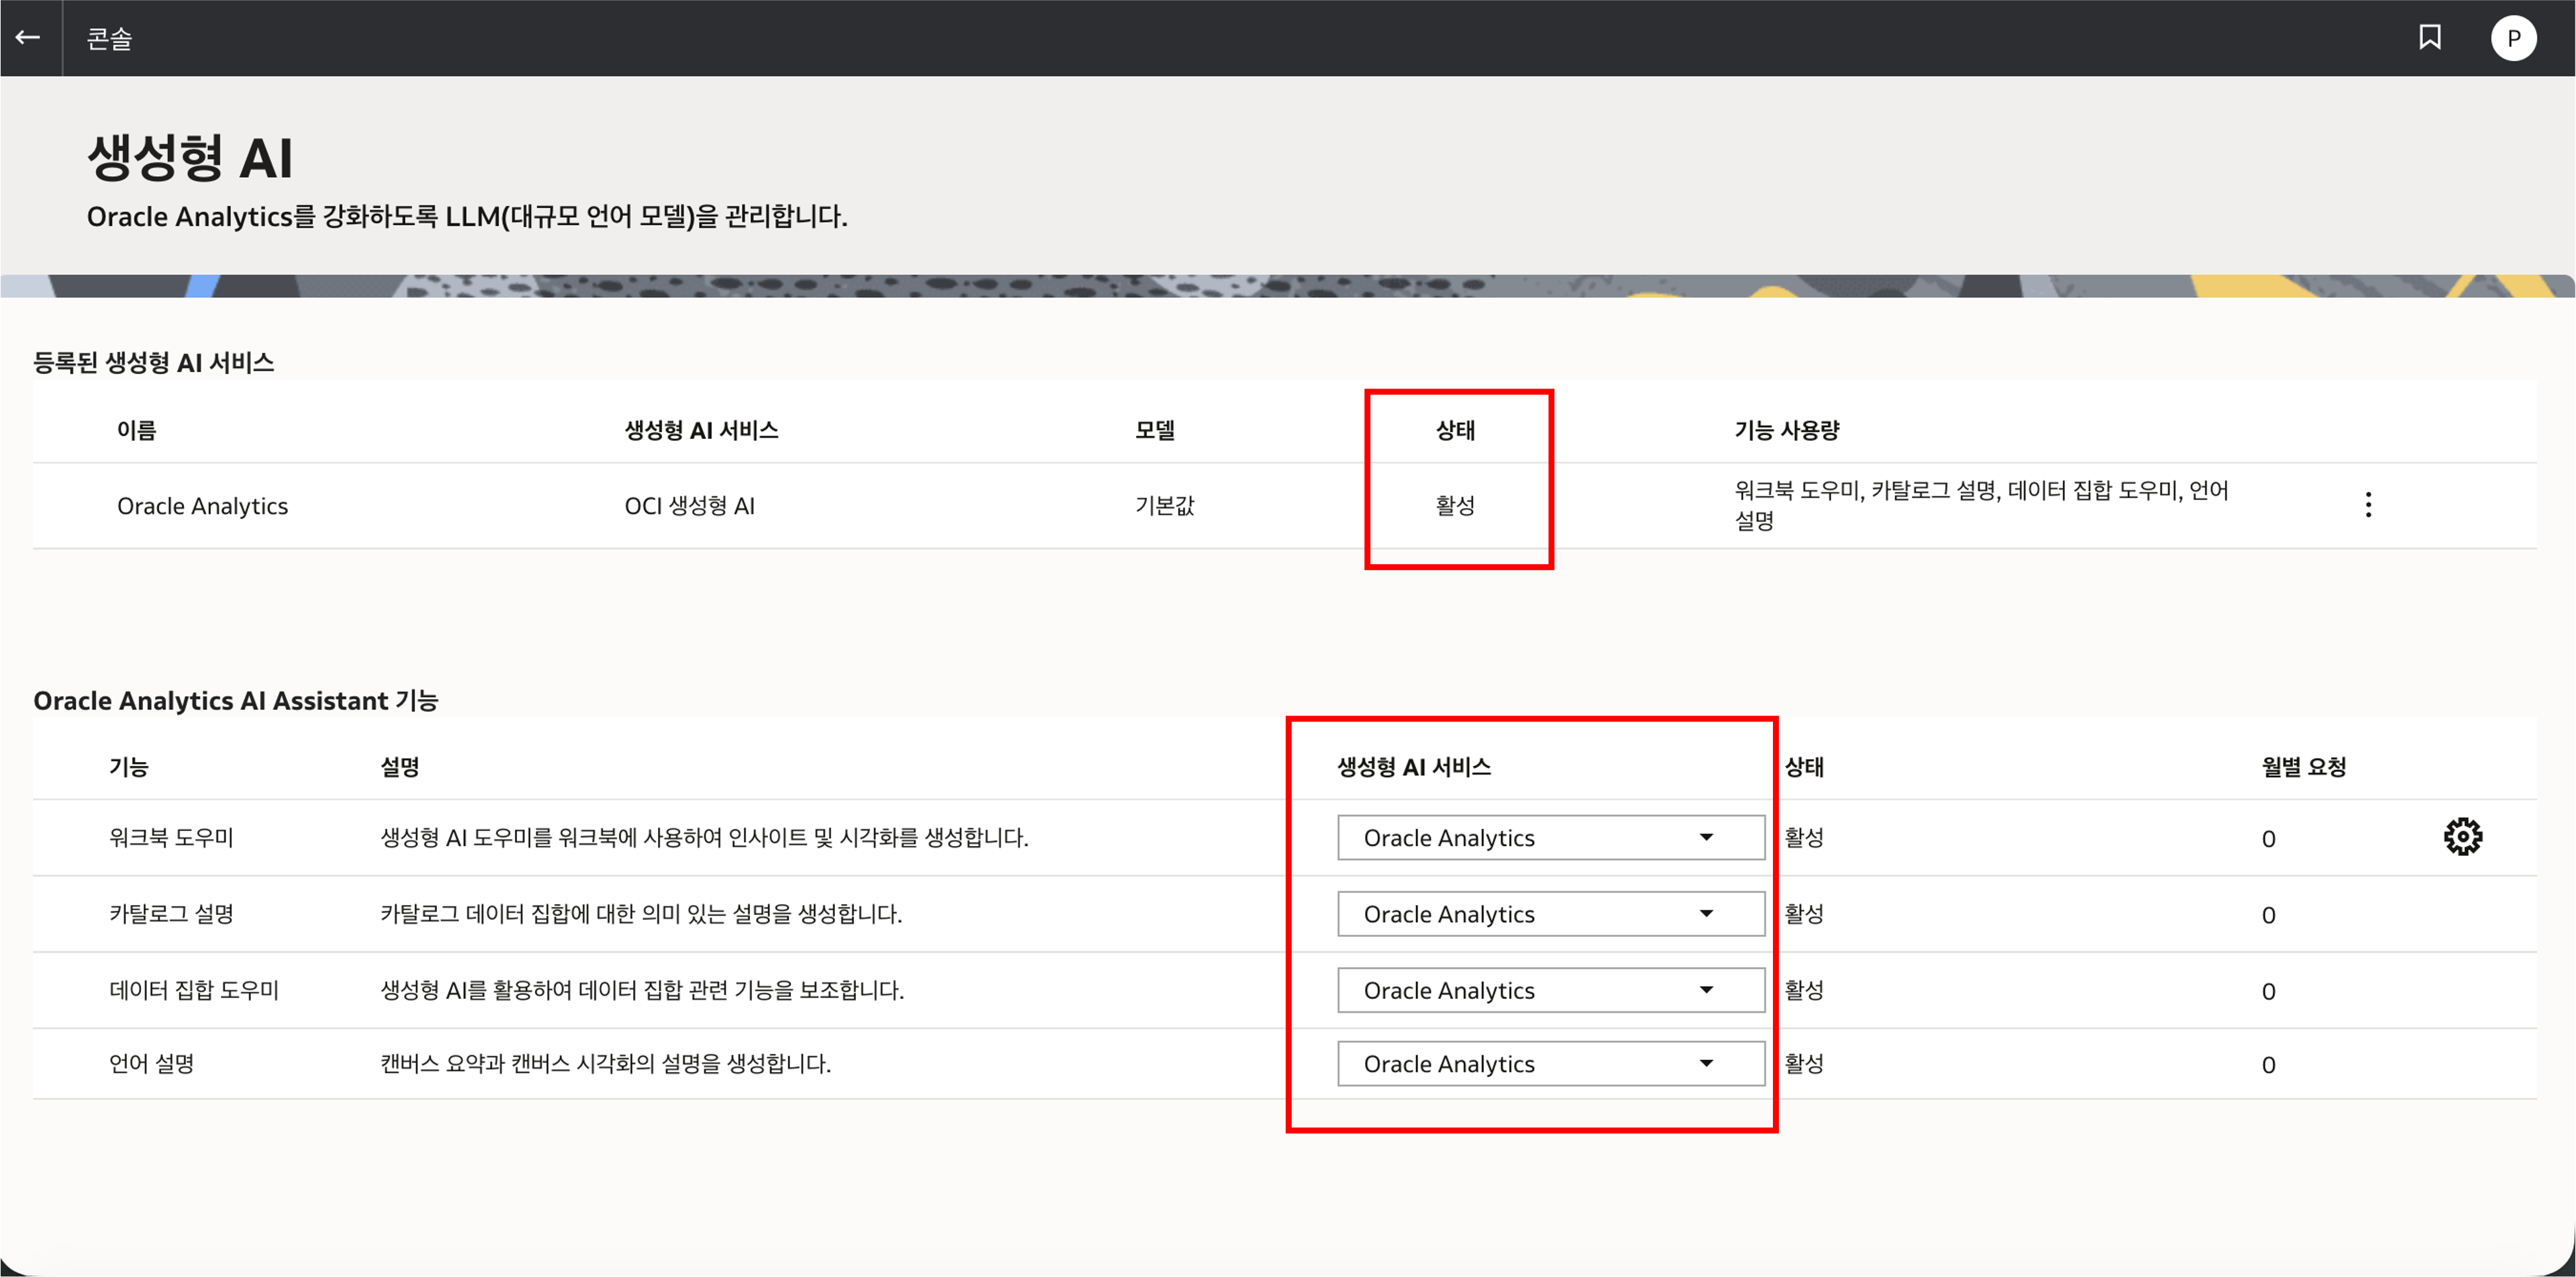
Task: Click the 카탈로그 설명 feature name
Action: tap(171, 914)
